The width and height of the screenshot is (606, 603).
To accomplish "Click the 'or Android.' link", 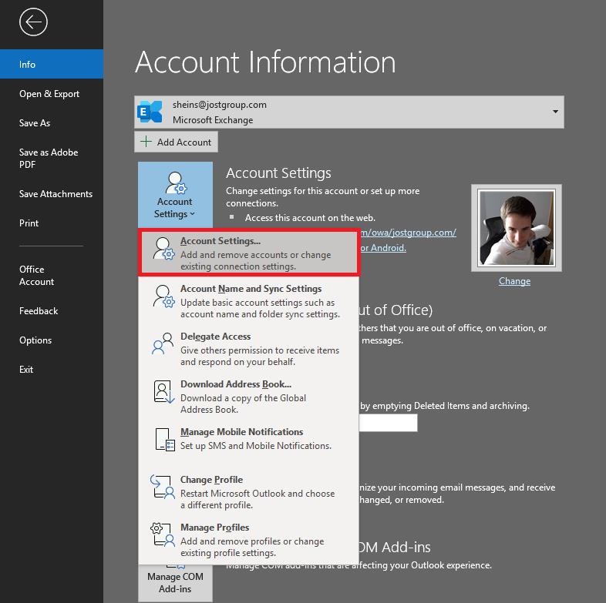I will click(383, 248).
